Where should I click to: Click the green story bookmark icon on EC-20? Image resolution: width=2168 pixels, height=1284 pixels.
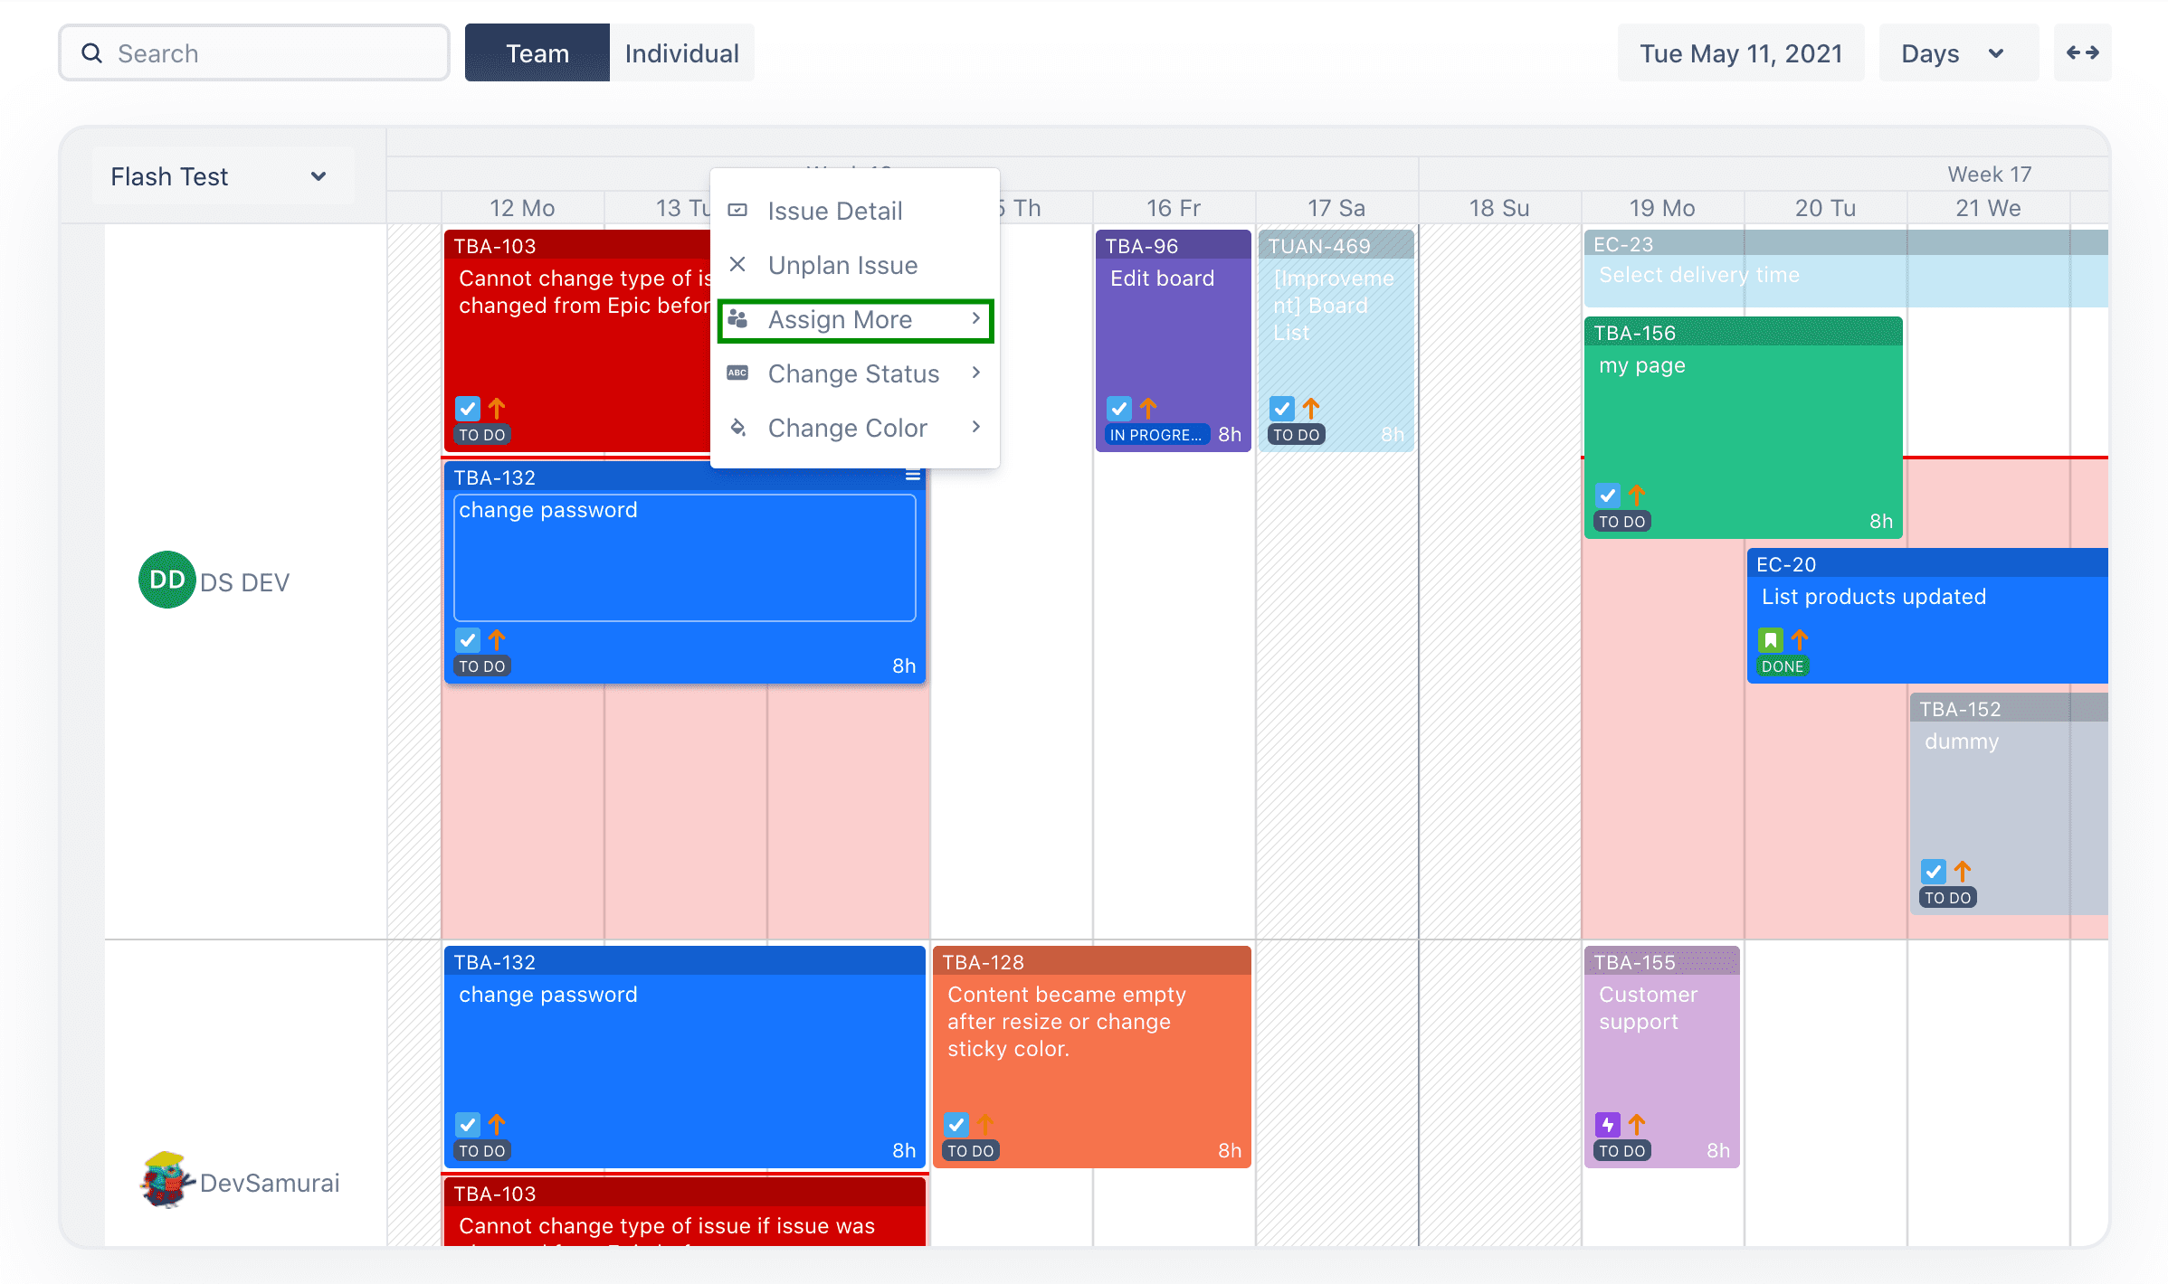[x=1771, y=640]
